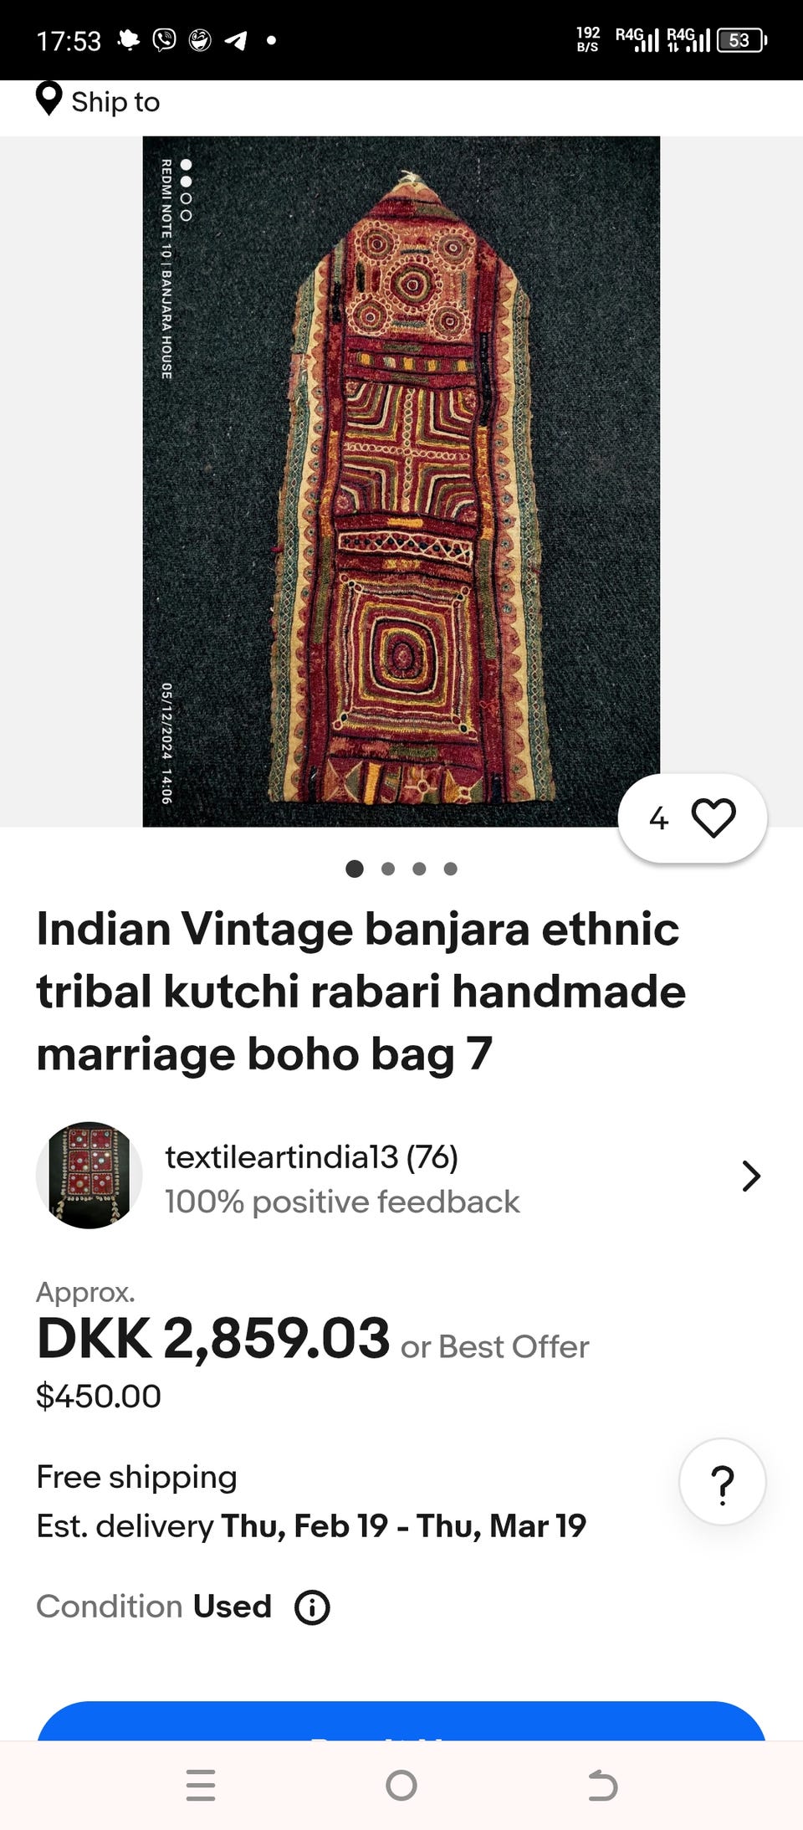Tap the blue Buy It Now button
Viewport: 803px width, 1830px height.
pyautogui.click(x=401, y=1721)
